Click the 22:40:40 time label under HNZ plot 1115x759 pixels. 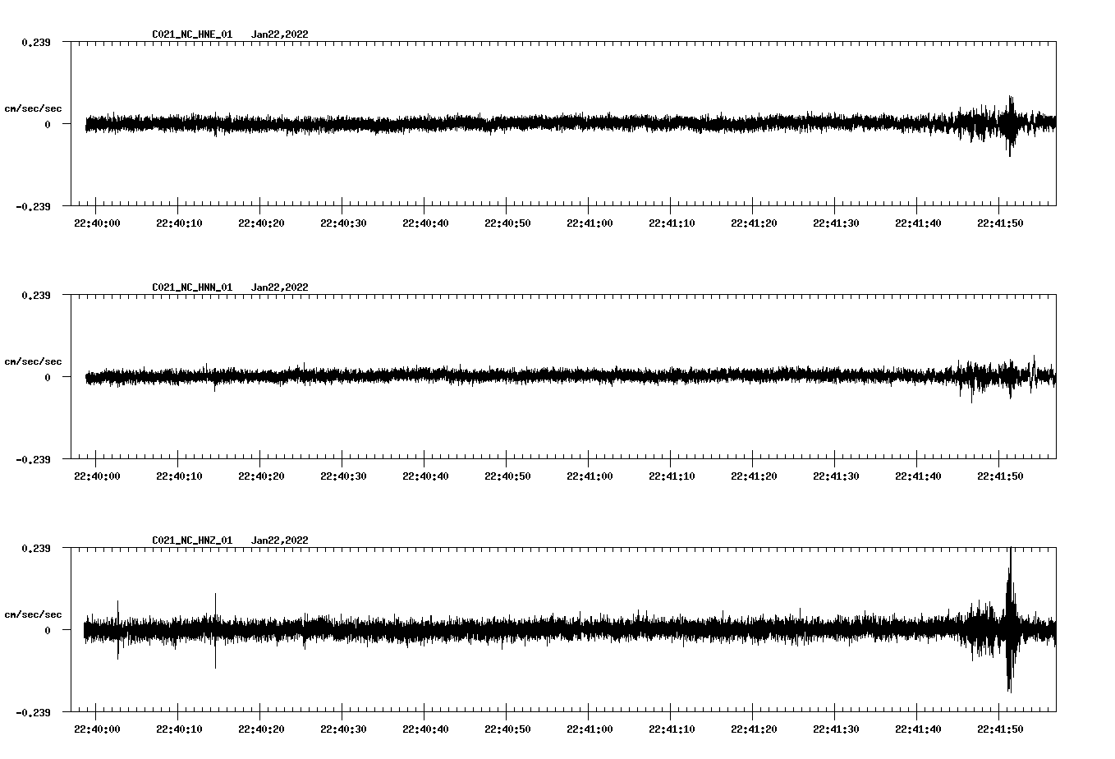point(425,729)
